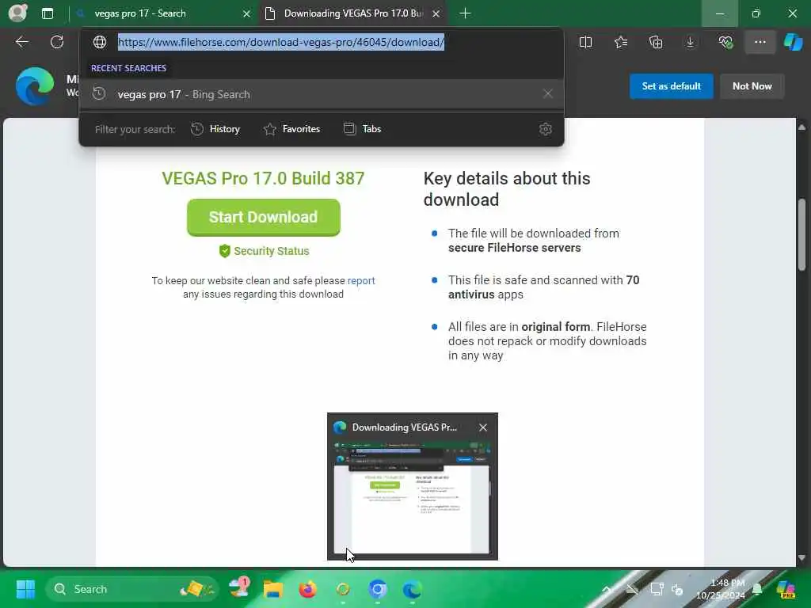This screenshot has height=608, width=811.
Task: Click the report link
Action: point(361,280)
